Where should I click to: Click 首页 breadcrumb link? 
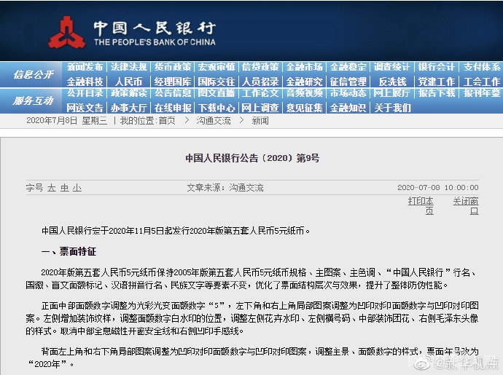(167, 121)
